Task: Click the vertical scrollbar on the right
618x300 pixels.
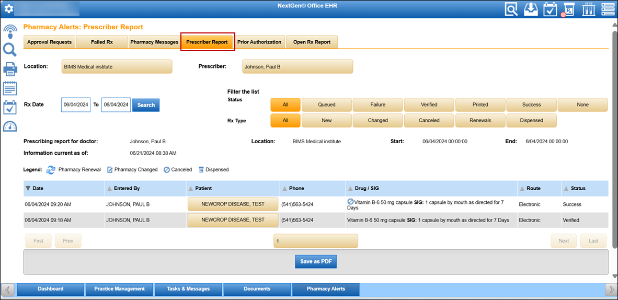Action: pyautogui.click(x=614, y=146)
